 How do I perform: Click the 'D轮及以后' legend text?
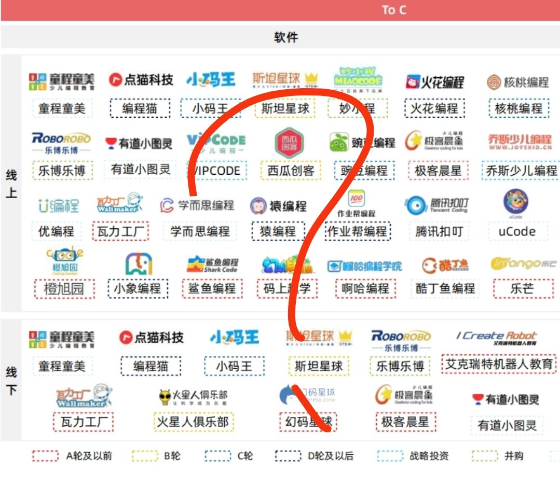point(331,456)
